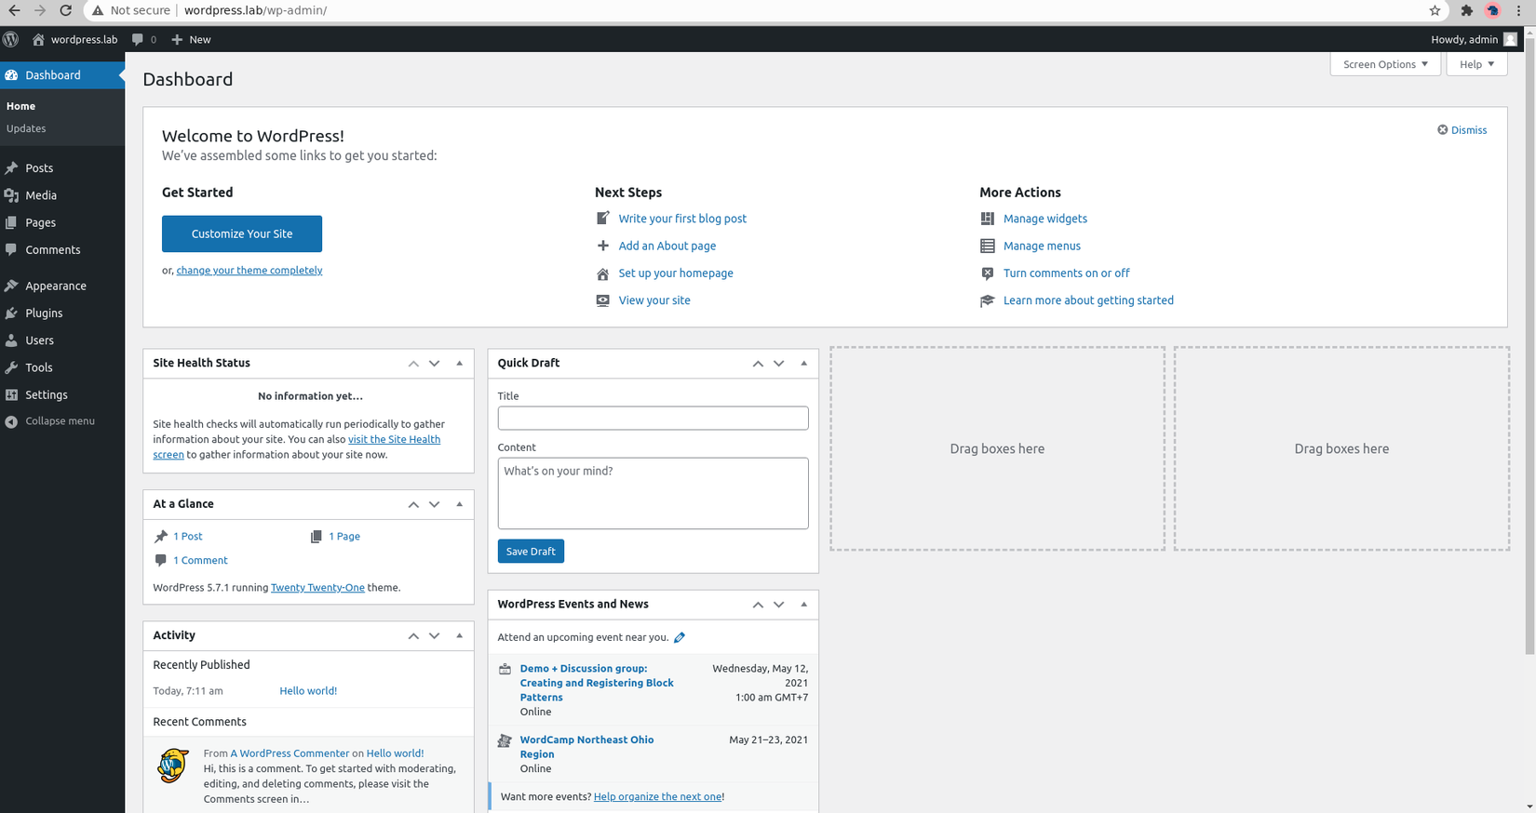Toggle the Quick Draft panel closed

coord(803,363)
